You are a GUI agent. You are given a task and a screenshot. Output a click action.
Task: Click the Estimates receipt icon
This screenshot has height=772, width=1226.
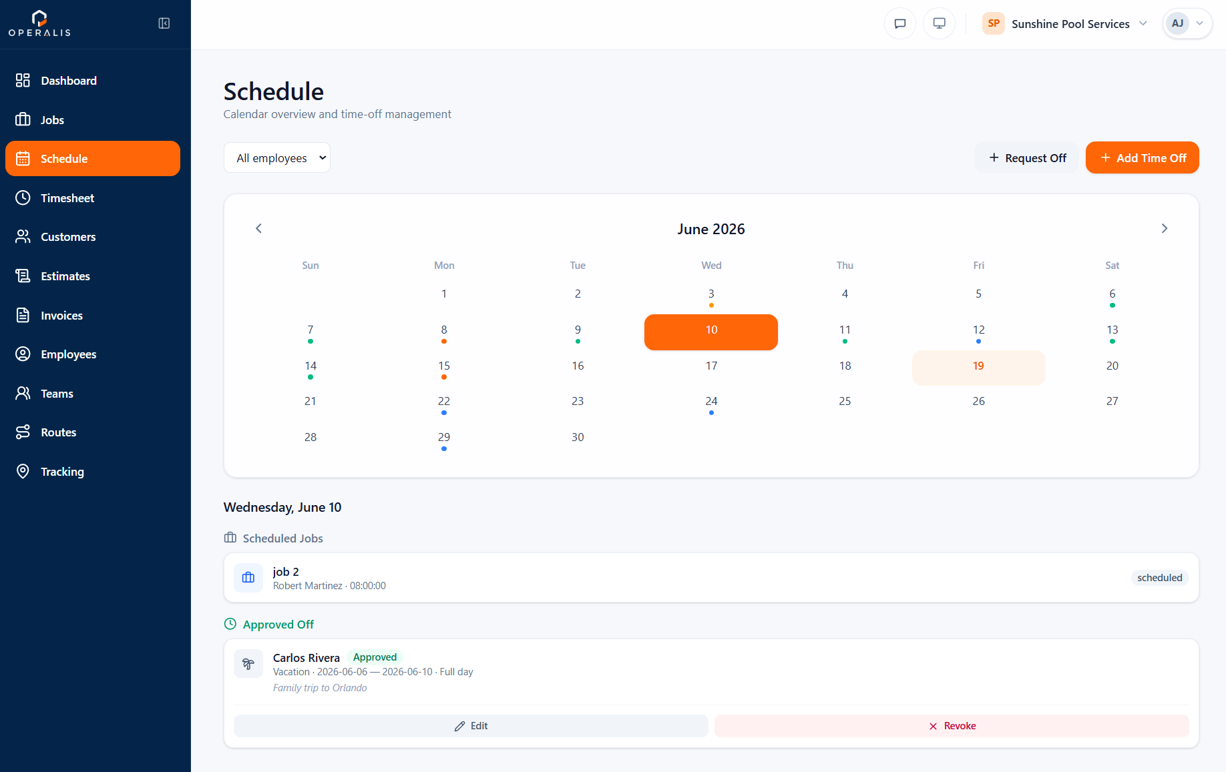[x=23, y=276]
